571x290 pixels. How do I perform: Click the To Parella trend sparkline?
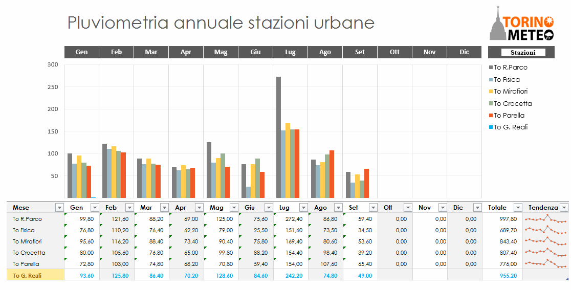pyautogui.click(x=546, y=264)
